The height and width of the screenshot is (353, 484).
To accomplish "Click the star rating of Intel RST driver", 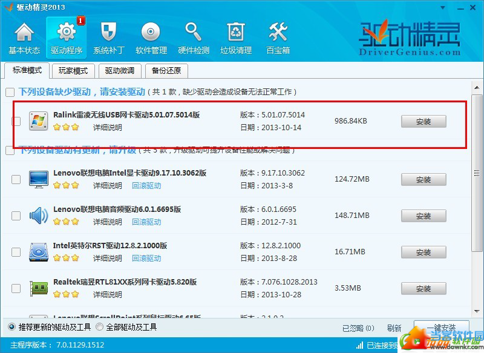I will coord(66,258).
